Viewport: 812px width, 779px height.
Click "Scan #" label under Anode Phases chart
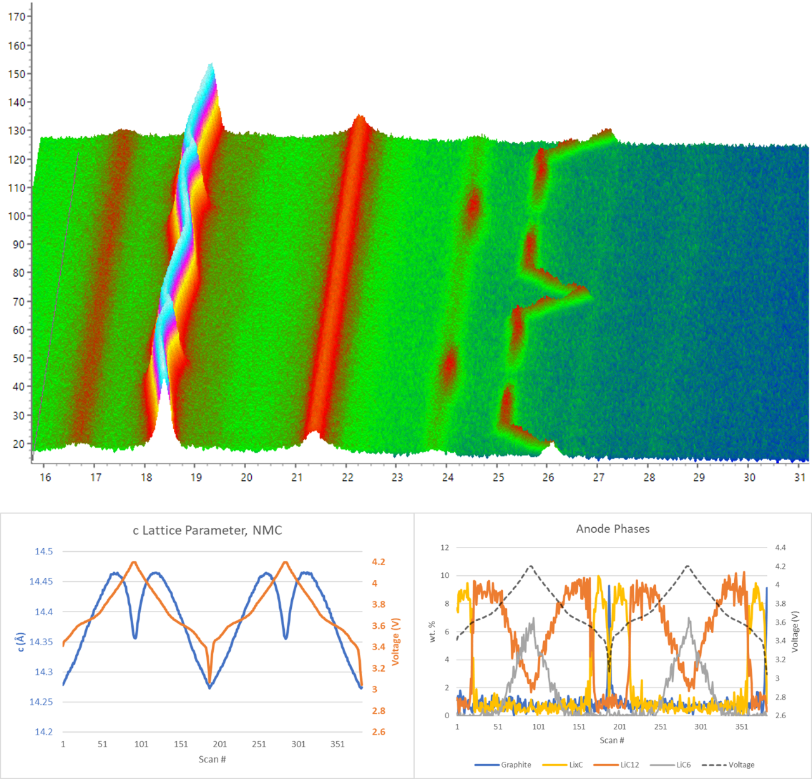coord(612,740)
